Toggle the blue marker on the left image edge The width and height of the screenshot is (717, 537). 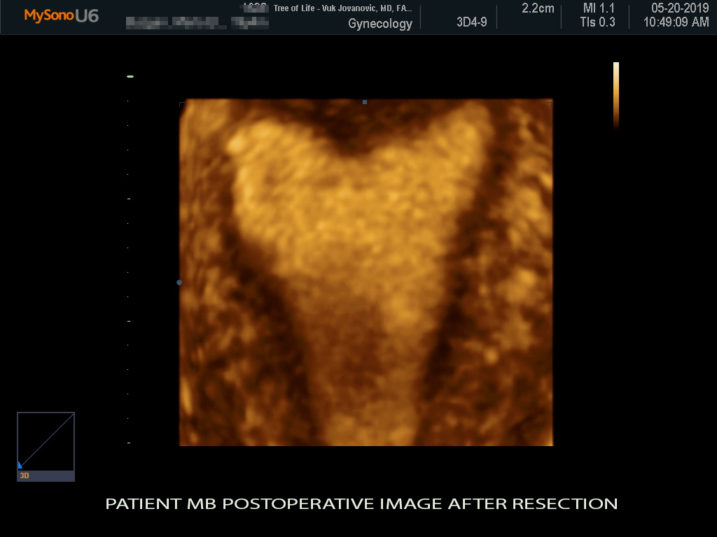179,282
